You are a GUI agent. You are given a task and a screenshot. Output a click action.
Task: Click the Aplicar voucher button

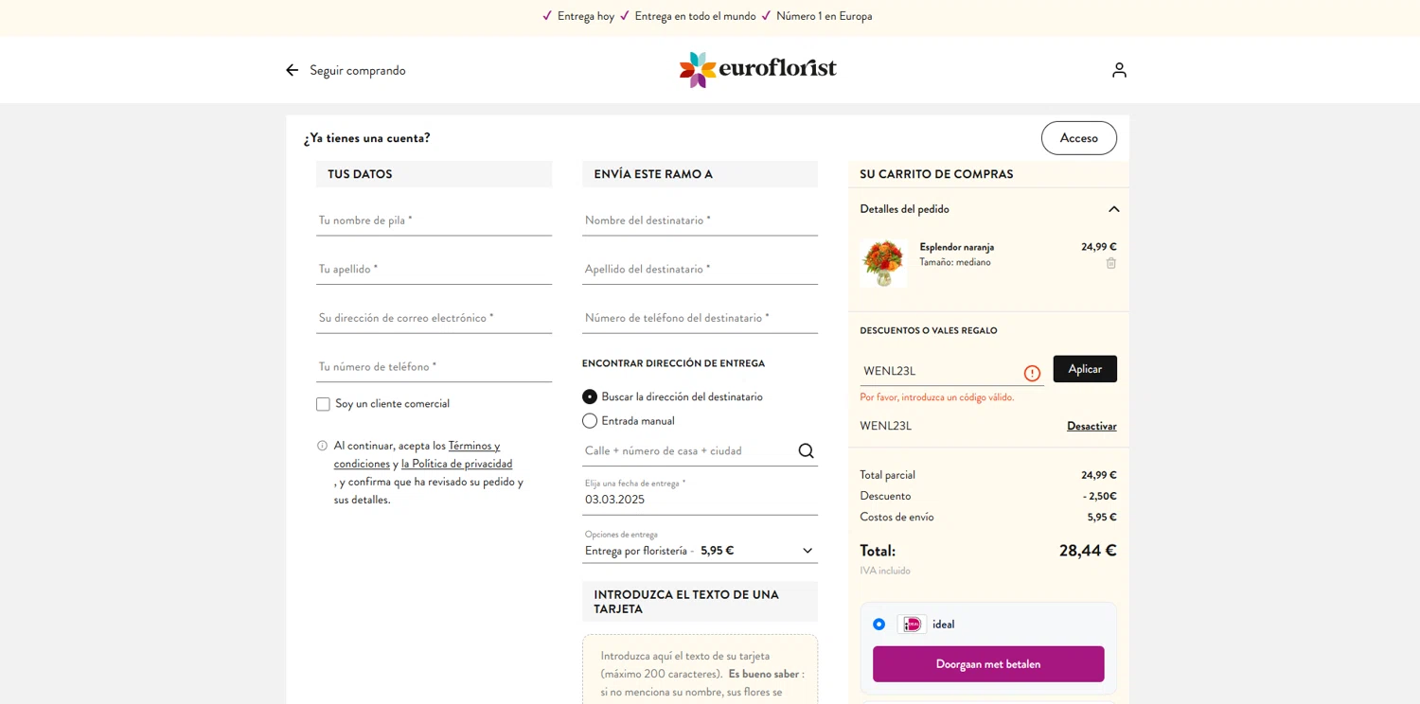1085,369
